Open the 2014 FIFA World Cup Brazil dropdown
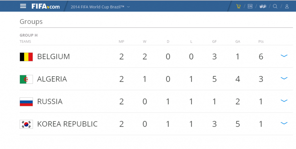 click(100, 7)
